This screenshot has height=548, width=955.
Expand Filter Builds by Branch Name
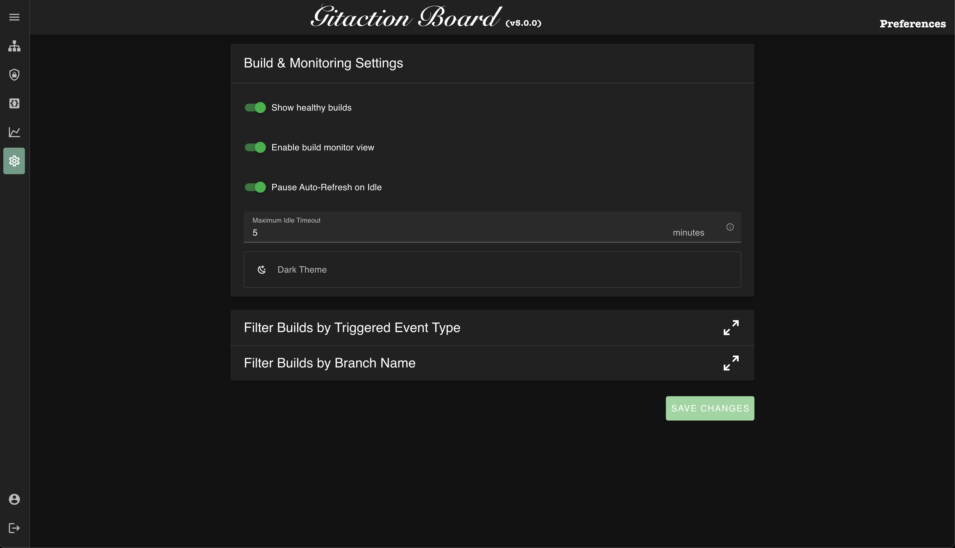pos(731,363)
